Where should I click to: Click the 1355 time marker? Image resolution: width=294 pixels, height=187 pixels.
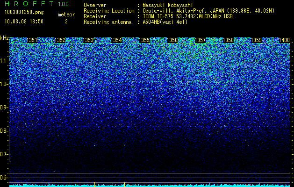point(144,40)
